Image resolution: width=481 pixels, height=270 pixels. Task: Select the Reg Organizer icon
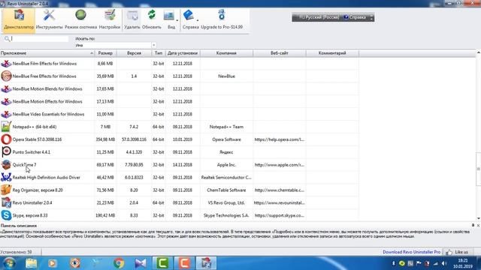point(6,190)
